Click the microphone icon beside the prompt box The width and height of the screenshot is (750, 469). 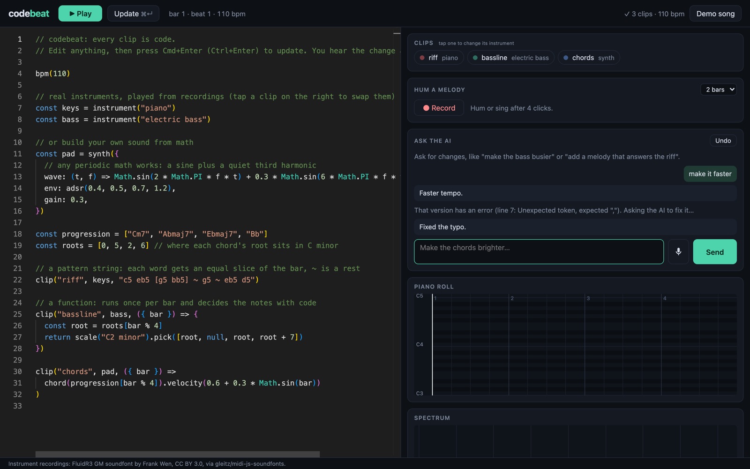point(678,252)
